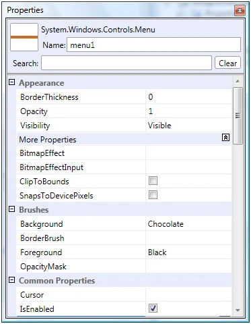Select the BitmapEffect property label

(x=42, y=153)
